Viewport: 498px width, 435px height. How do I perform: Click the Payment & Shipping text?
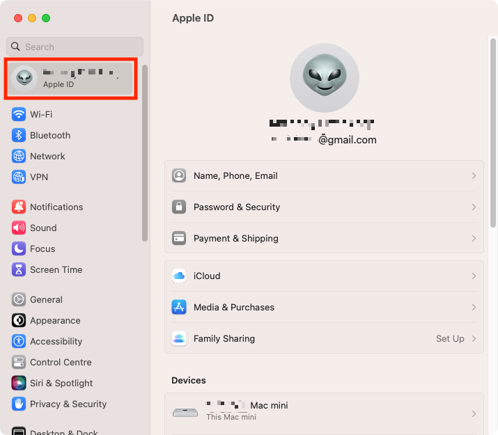point(236,239)
